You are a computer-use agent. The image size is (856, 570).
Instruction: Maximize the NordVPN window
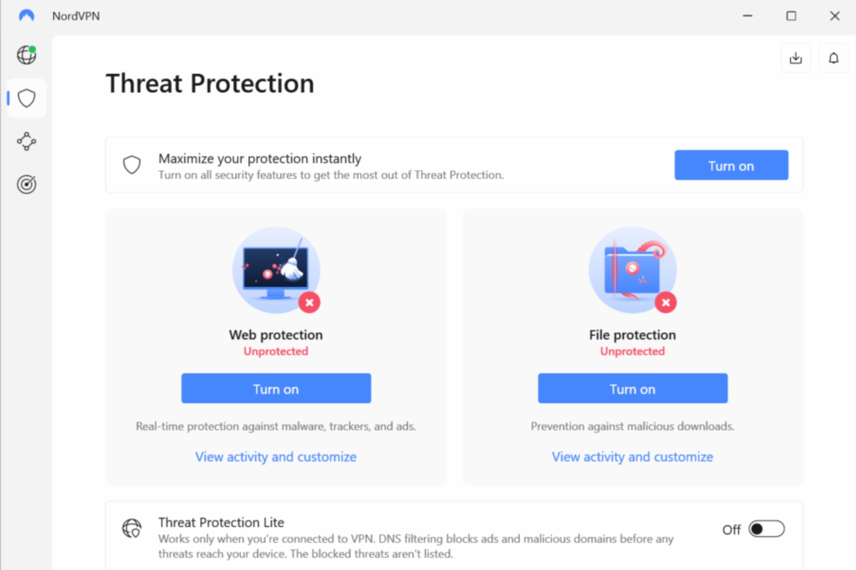(791, 16)
